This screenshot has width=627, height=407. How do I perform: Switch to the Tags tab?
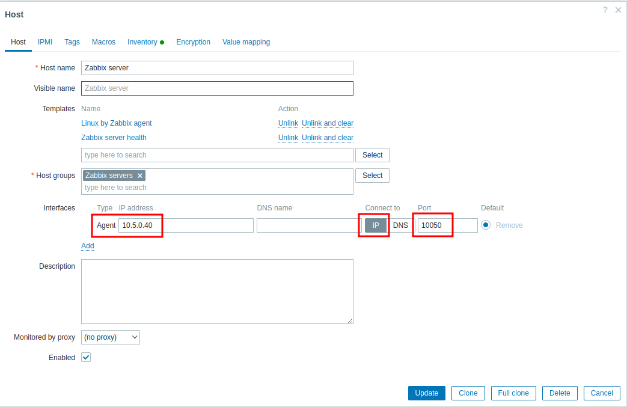click(72, 42)
